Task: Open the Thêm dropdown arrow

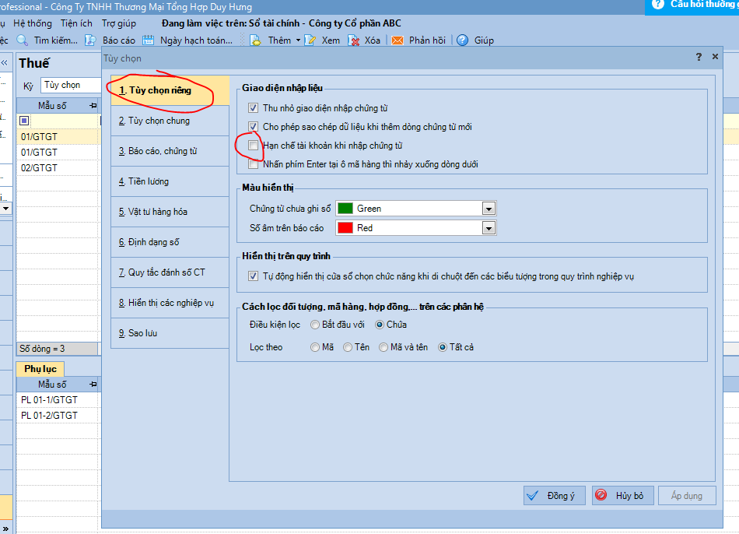Action: 298,40
